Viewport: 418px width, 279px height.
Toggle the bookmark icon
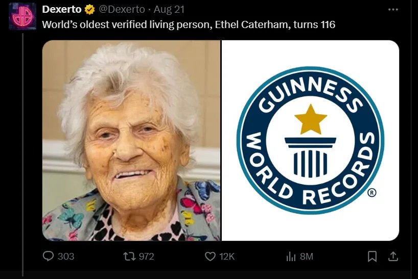coord(372,257)
